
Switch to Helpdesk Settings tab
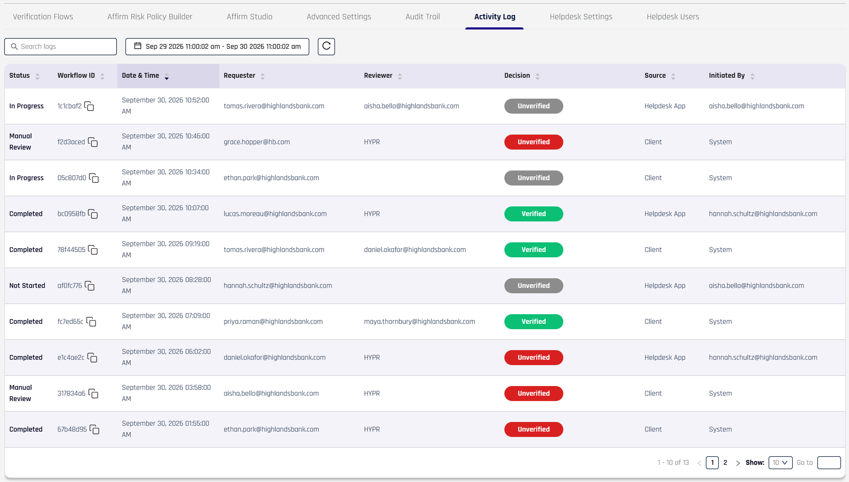pos(581,17)
